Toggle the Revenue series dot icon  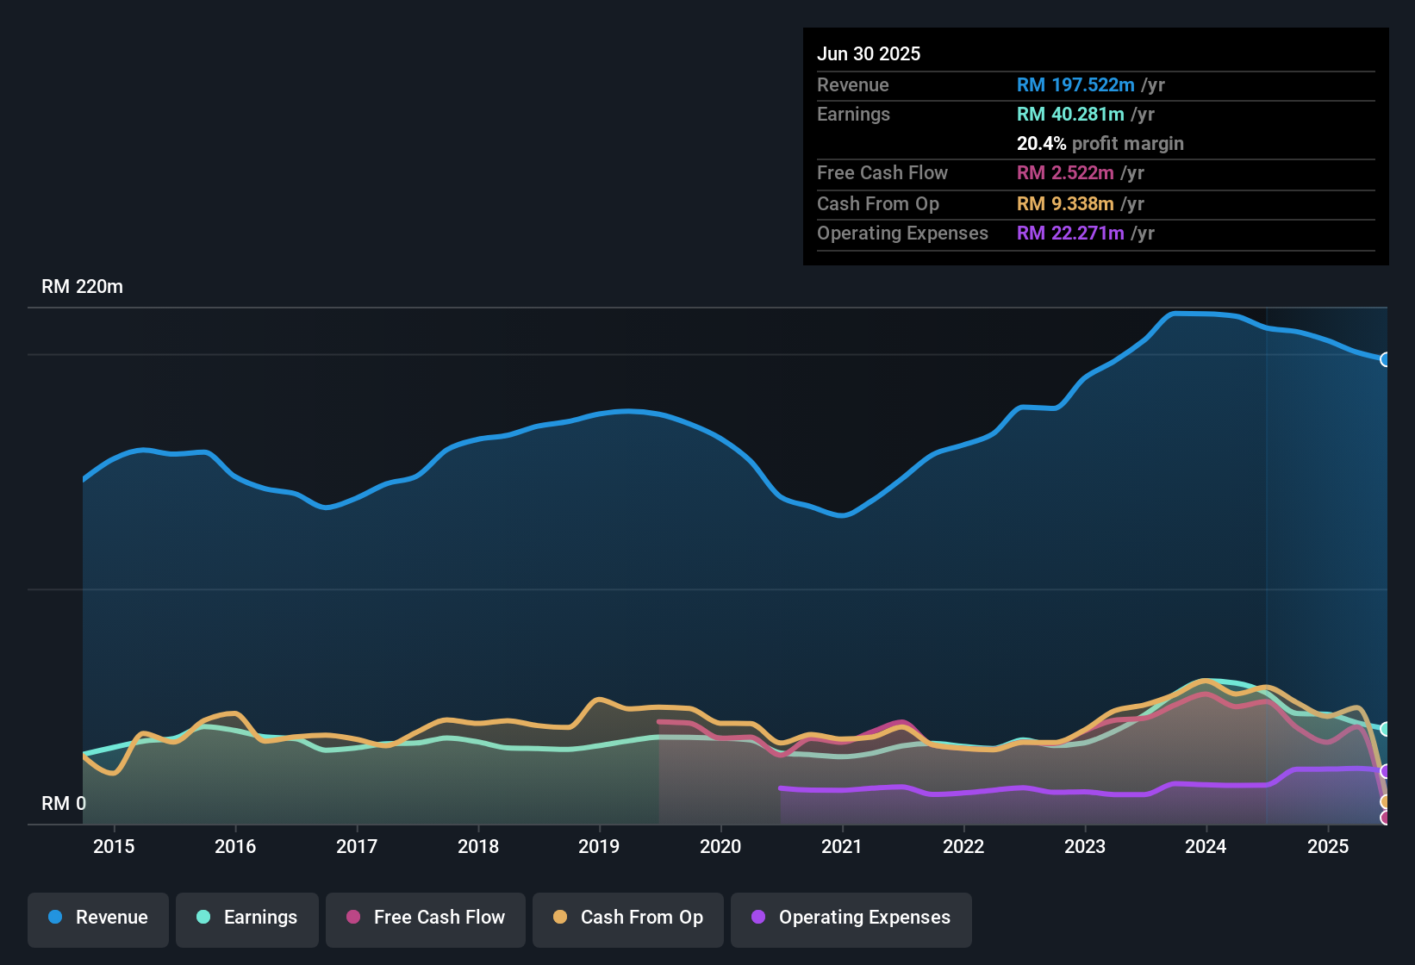[55, 918]
